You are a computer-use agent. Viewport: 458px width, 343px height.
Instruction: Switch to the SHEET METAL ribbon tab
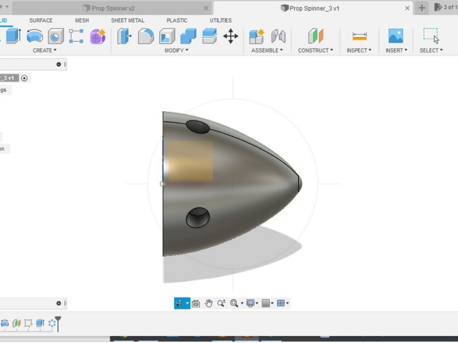(128, 21)
